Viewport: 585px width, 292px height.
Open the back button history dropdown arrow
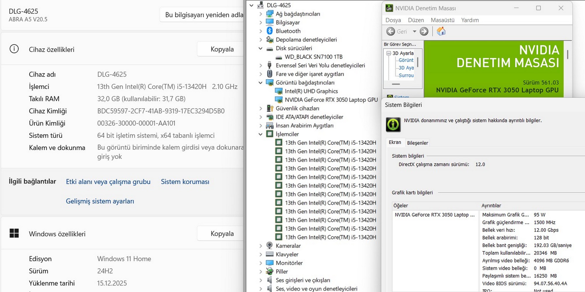414,31
